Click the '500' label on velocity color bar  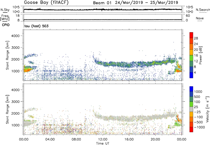pyautogui.click(x=197, y=97)
